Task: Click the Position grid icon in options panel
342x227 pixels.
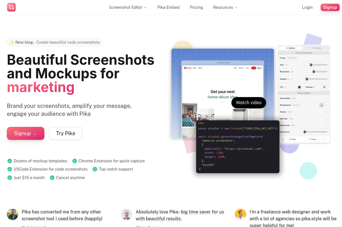Action: pyautogui.click(x=324, y=87)
